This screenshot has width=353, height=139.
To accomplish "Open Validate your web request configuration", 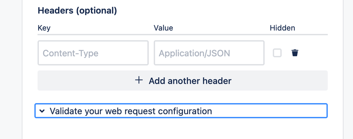I will click(181, 111).
